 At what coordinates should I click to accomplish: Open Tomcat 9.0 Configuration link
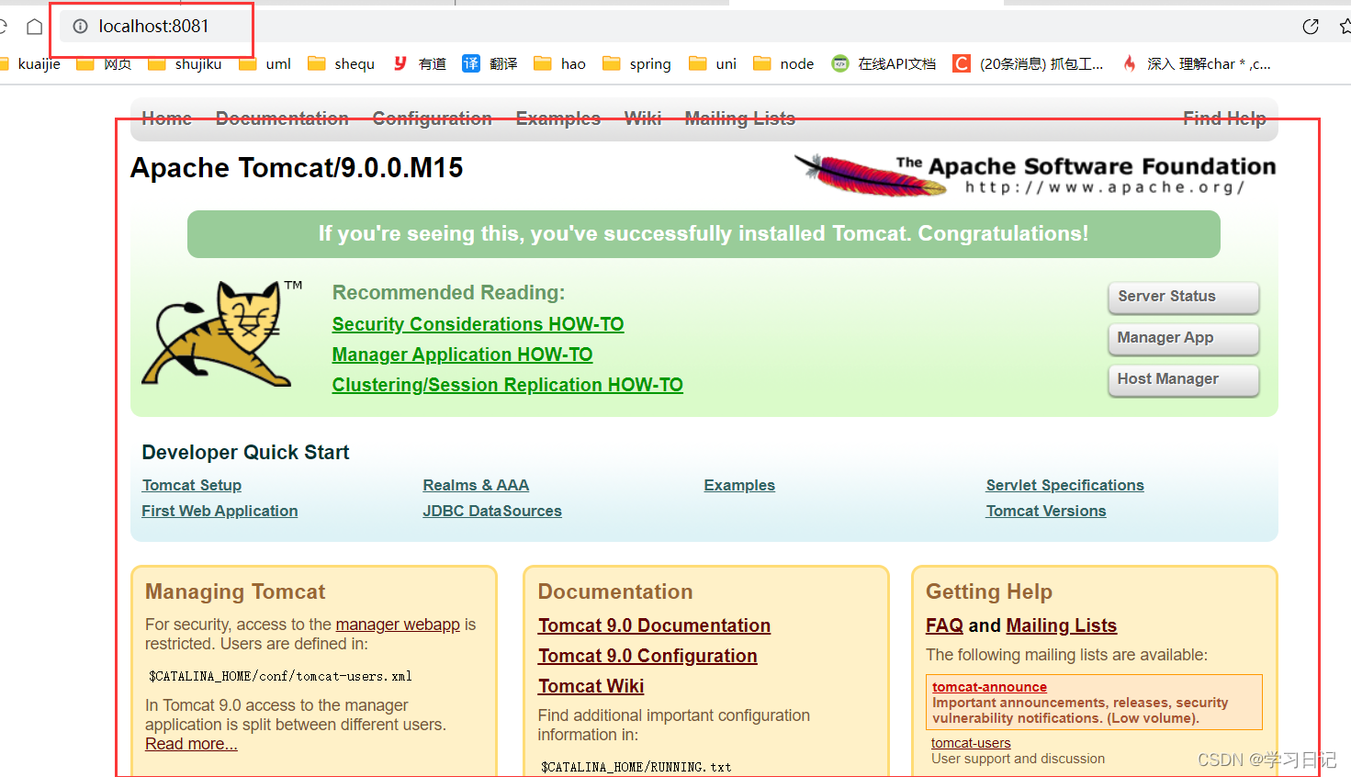(x=647, y=656)
